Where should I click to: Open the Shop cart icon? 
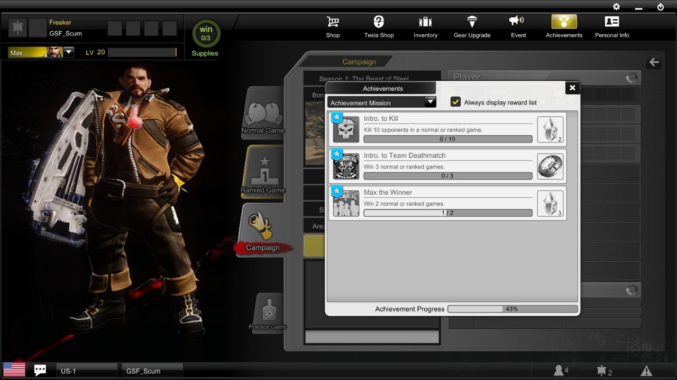[333, 22]
